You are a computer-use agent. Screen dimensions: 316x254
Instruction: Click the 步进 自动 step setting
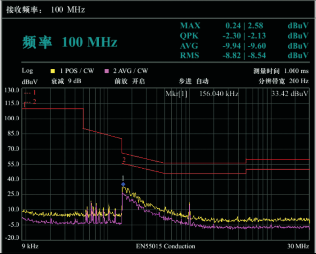(194, 81)
